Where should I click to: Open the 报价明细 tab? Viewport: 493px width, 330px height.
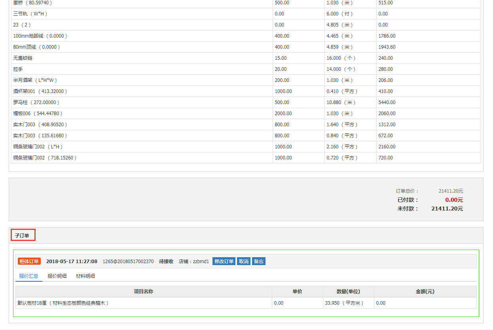tap(57, 276)
